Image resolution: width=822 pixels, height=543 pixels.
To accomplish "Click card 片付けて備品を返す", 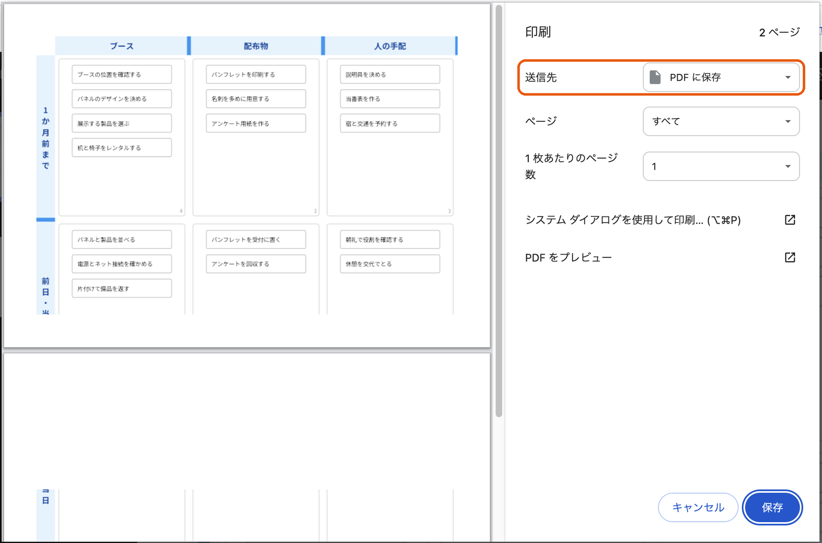I will coord(122,288).
